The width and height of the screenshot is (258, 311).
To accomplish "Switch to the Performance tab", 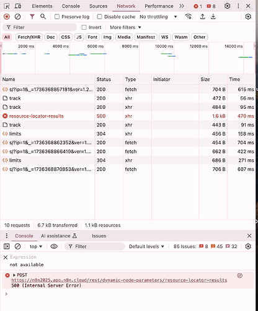I will click(159, 6).
